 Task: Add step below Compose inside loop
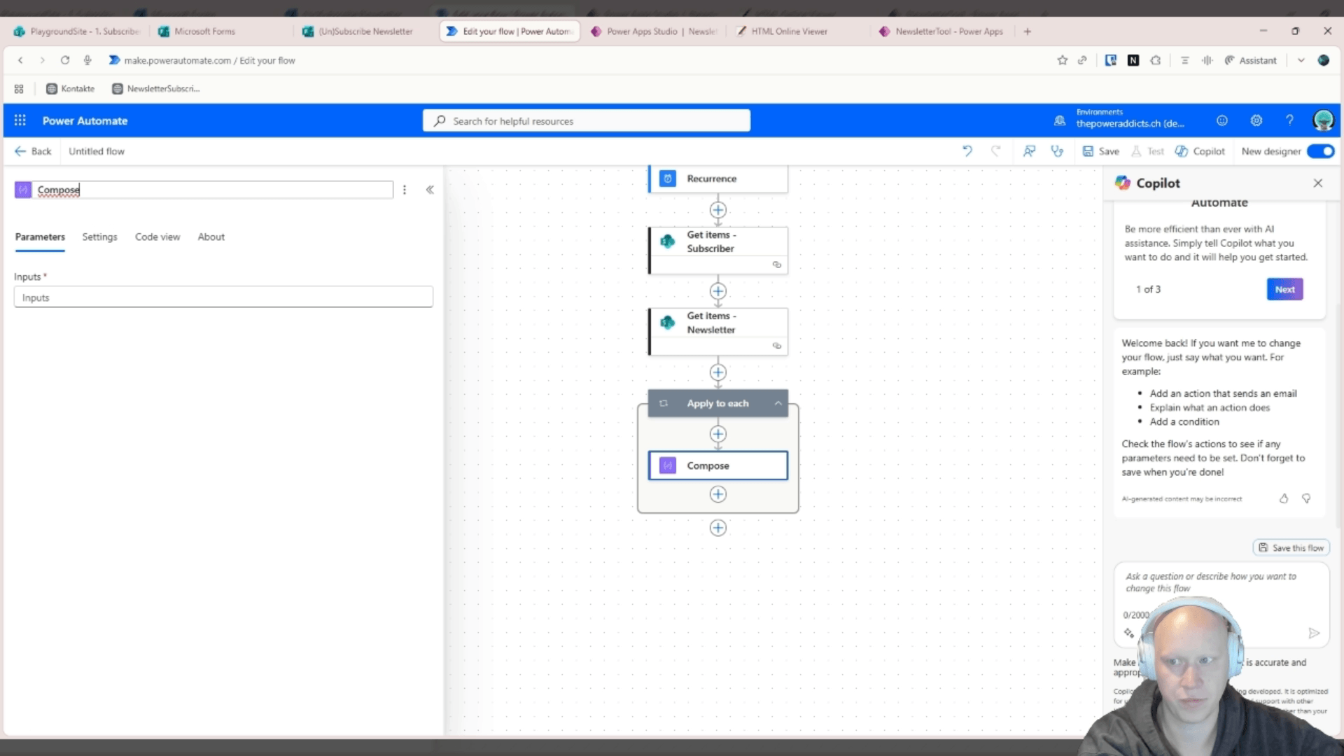[x=717, y=494]
